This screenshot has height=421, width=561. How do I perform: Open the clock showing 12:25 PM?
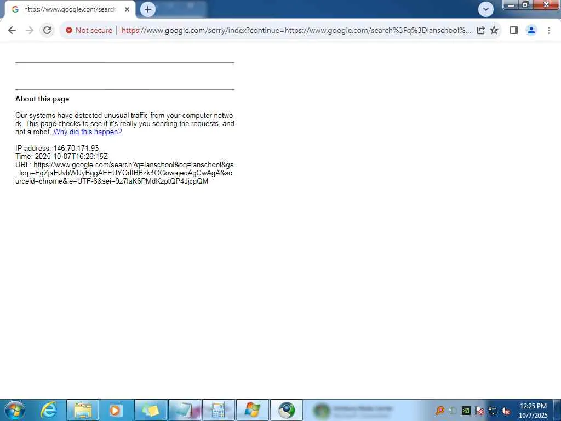(533, 411)
